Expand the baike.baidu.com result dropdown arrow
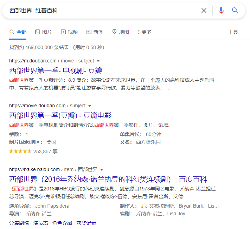Viewport: 250px width, 229px height. (102, 170)
